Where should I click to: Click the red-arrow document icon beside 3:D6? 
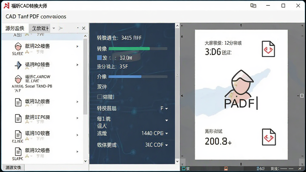click(x=268, y=49)
